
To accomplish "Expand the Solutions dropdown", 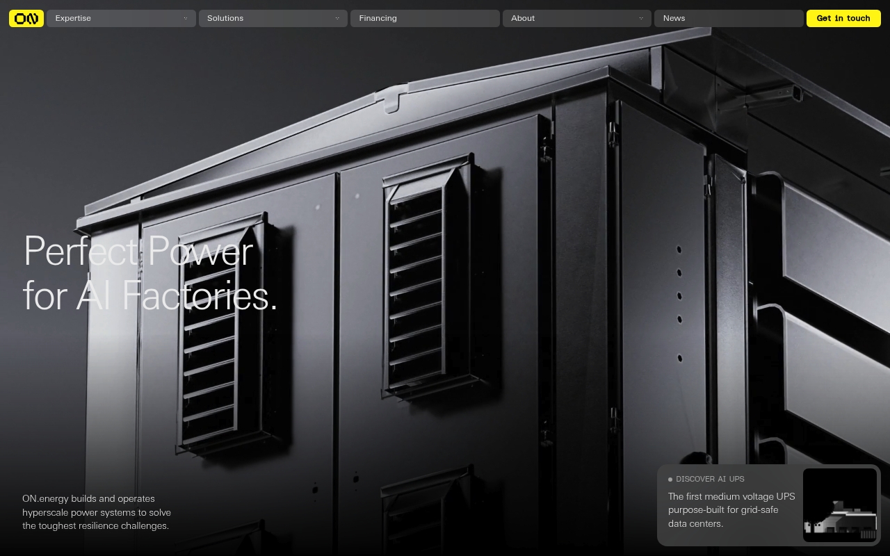I will 273,18.
